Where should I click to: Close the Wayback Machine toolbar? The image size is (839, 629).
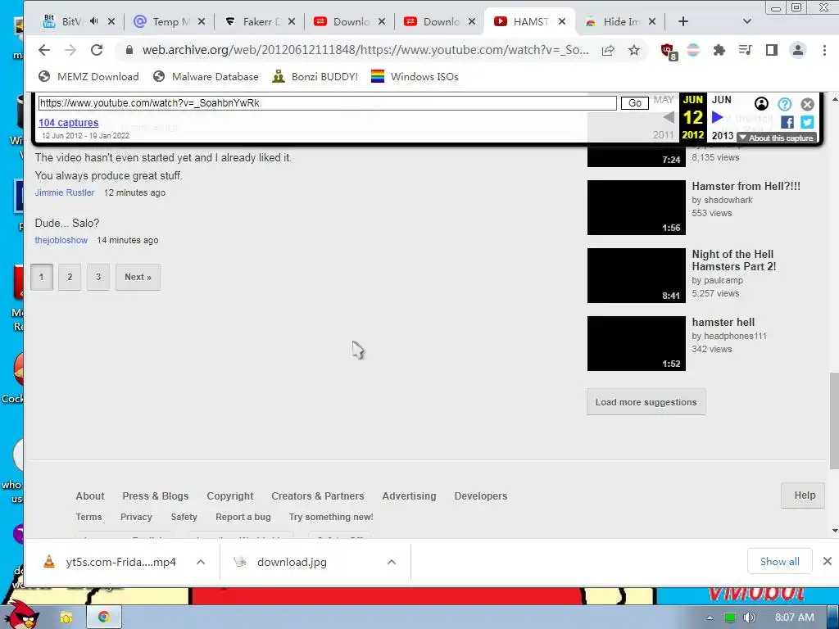pos(807,104)
